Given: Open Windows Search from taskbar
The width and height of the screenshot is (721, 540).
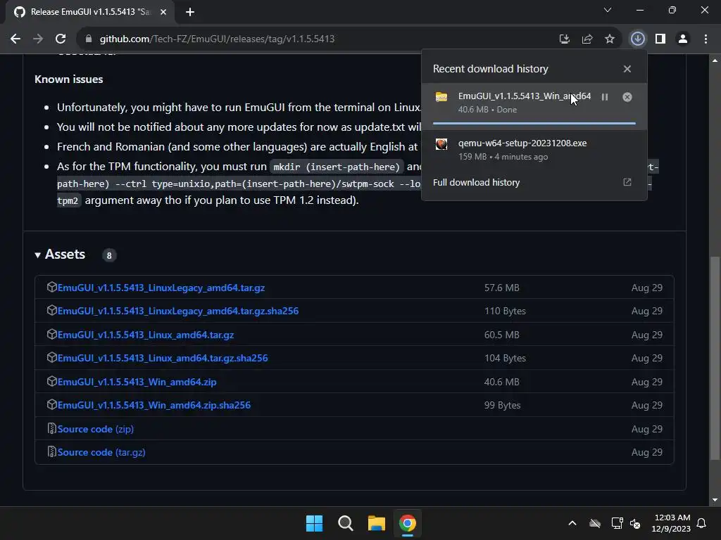Looking at the screenshot, I should (345, 523).
